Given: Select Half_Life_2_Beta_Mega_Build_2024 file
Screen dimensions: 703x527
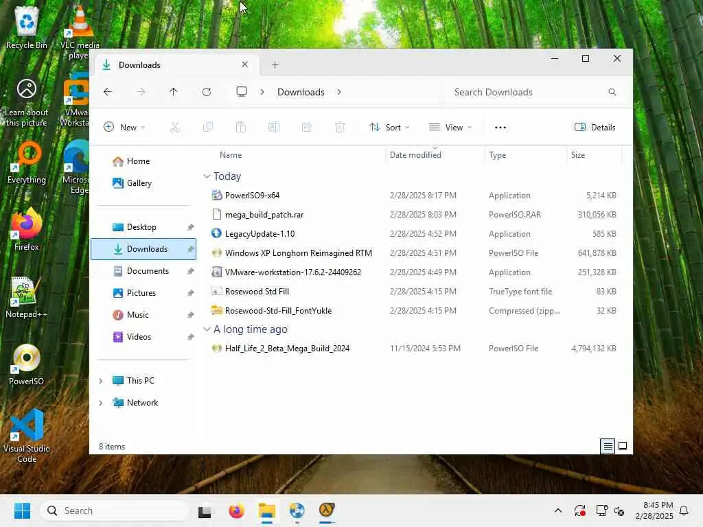Looking at the screenshot, I should [x=413, y=349].
